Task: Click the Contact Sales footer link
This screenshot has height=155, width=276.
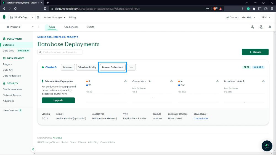Action: point(108,142)
